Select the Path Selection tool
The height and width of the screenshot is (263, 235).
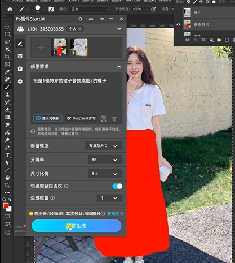click(x=7, y=162)
